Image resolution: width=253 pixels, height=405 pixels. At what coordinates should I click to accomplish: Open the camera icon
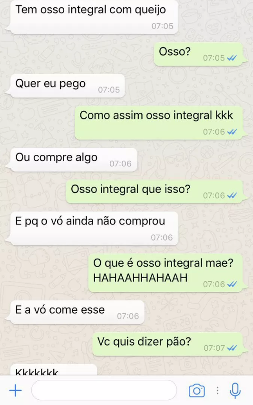(197, 391)
